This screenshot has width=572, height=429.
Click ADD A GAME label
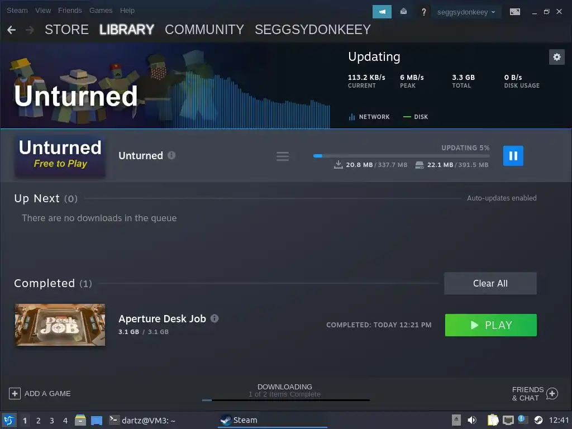(47, 394)
